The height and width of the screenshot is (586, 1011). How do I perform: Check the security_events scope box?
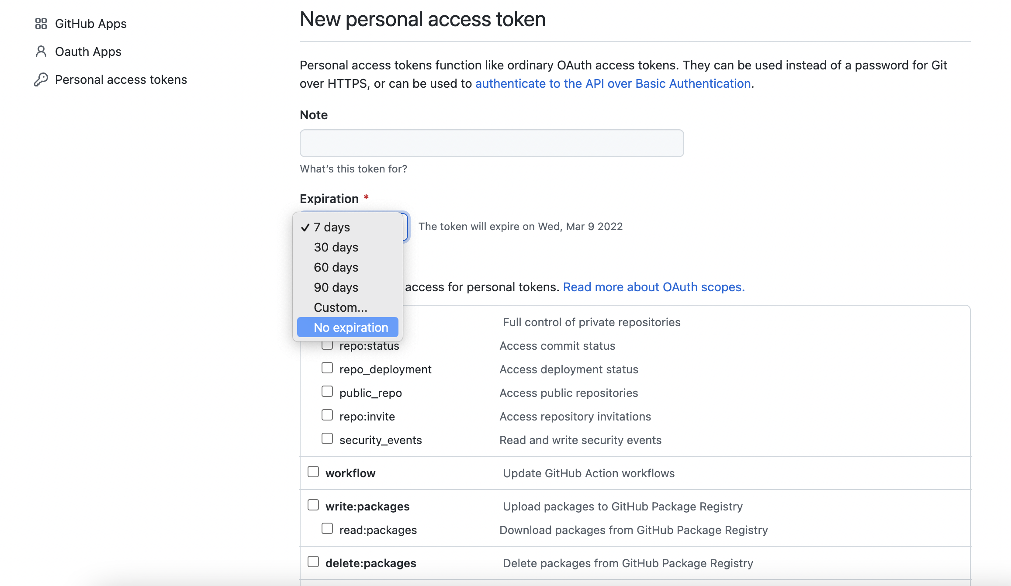(x=327, y=439)
